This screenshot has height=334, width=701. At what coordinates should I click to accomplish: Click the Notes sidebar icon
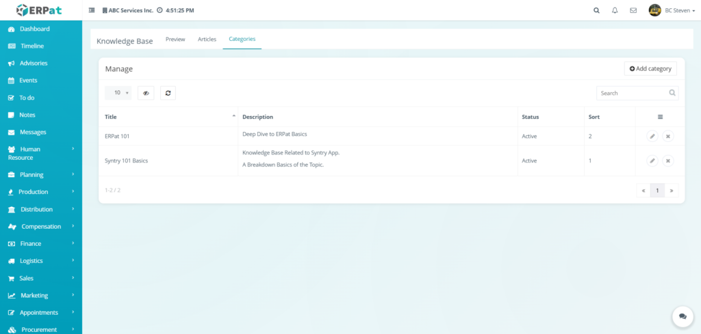11,115
